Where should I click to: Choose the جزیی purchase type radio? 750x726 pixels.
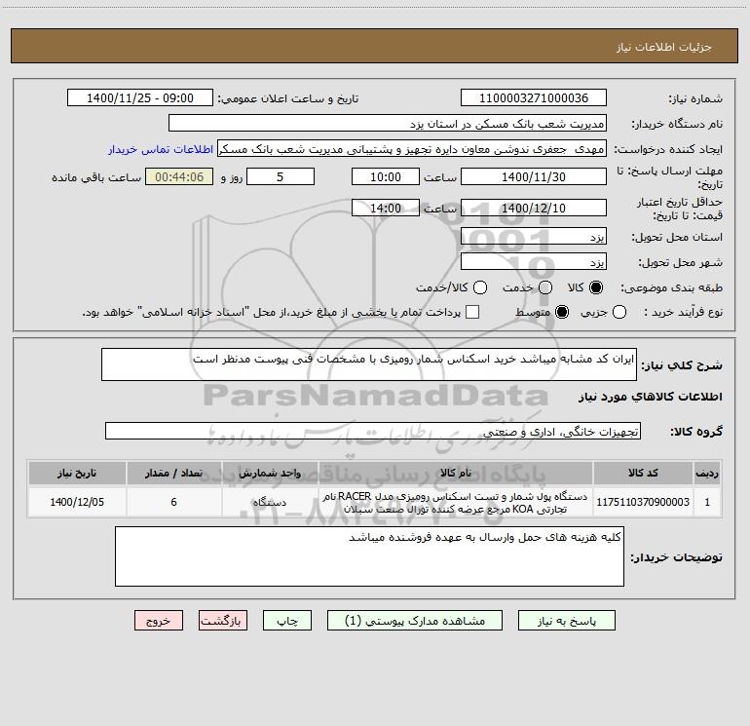619,312
